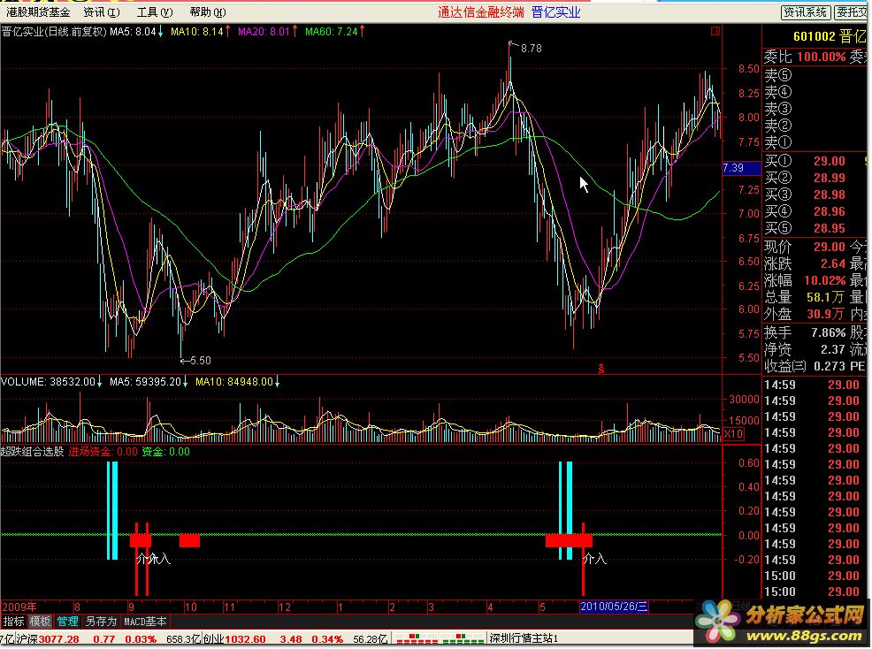Select the 买① 29.00 bid row

[815, 161]
